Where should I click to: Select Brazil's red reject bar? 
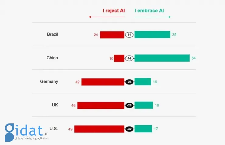[112, 35]
